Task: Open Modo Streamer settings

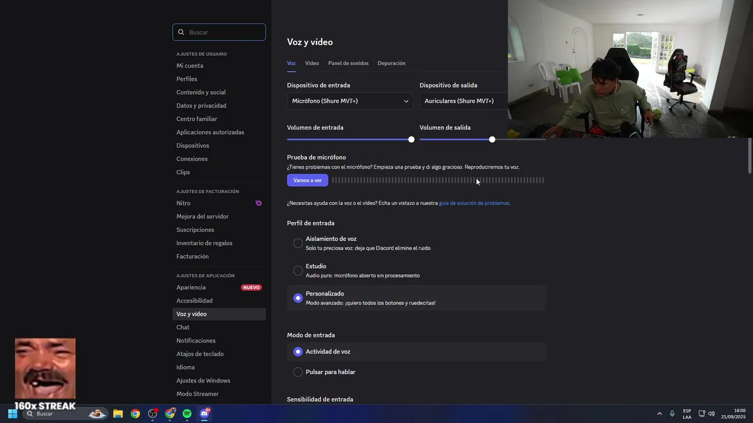Action: 219,394
